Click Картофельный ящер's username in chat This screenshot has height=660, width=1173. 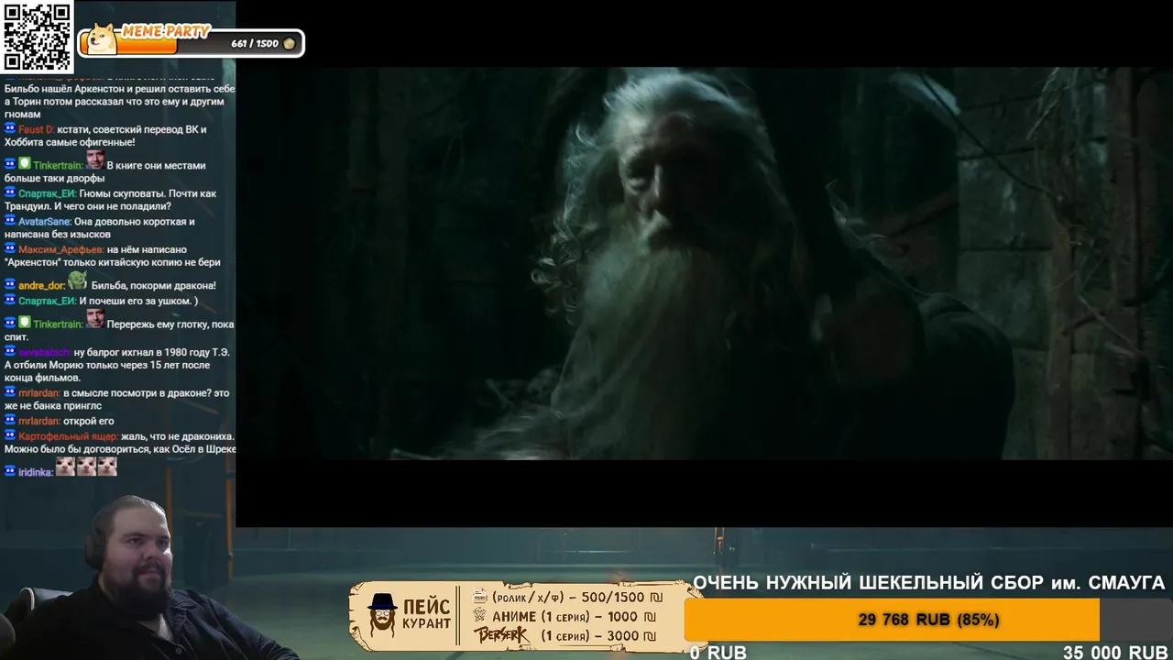pyautogui.click(x=68, y=436)
